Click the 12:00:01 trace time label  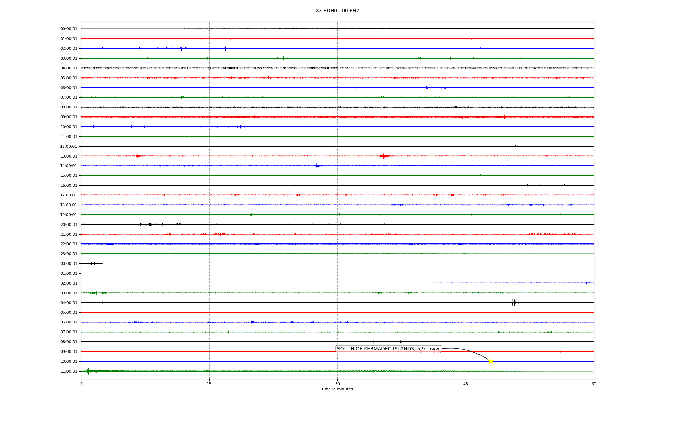(x=69, y=146)
